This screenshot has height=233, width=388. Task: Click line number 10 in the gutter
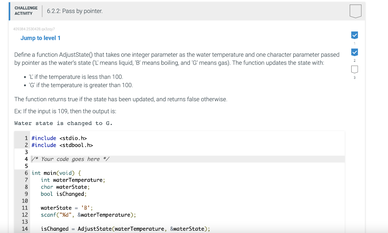(25, 201)
